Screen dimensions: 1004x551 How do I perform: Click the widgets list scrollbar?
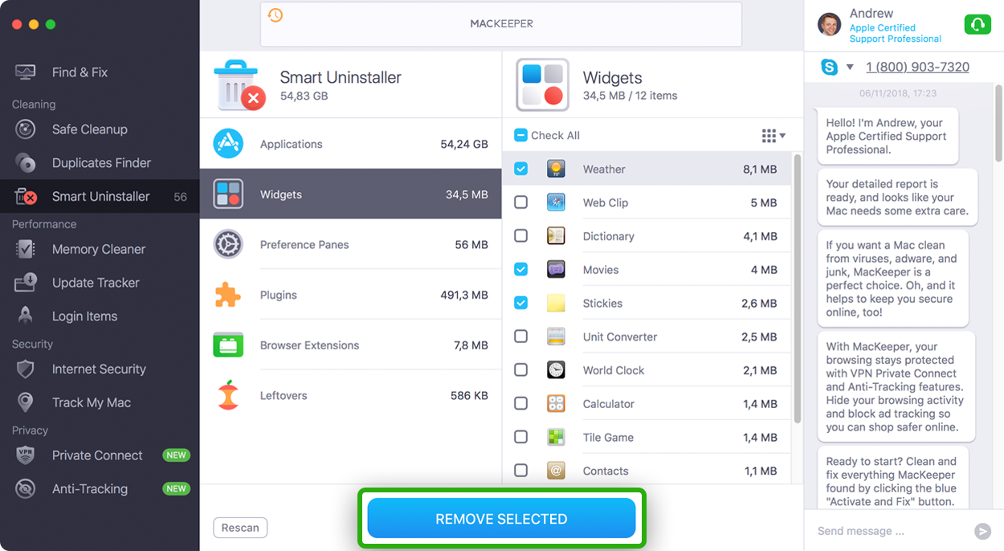point(797,288)
